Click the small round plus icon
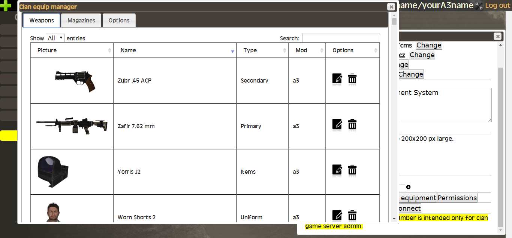This screenshot has height=238, width=512. click(x=408, y=187)
